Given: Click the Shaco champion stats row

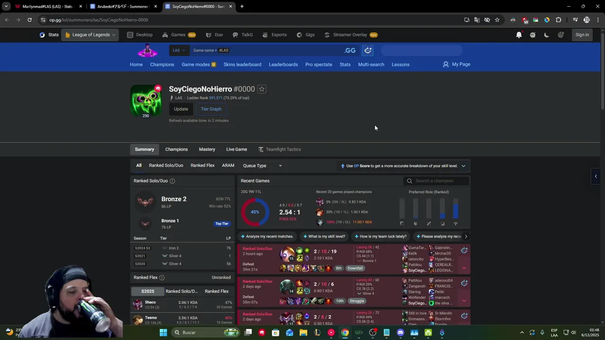Looking at the screenshot, I should coord(182,305).
